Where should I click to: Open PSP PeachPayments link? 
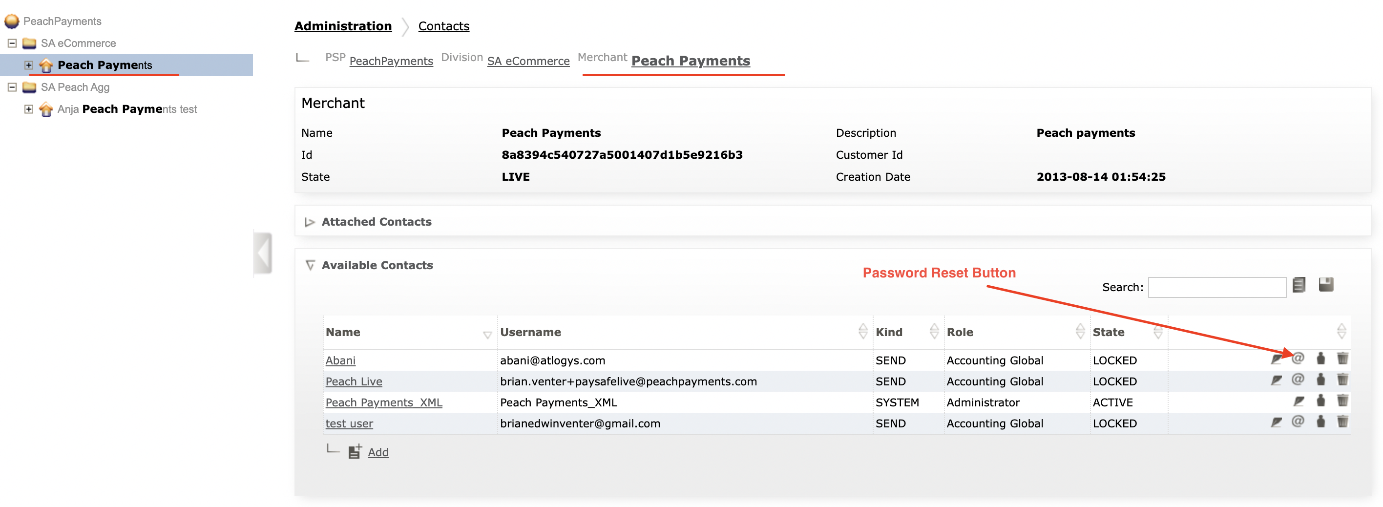[x=391, y=61]
